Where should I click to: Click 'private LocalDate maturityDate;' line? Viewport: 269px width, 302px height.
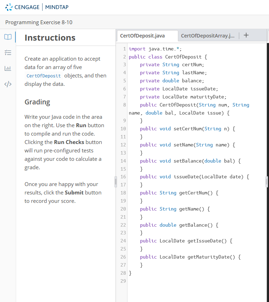click(183, 97)
